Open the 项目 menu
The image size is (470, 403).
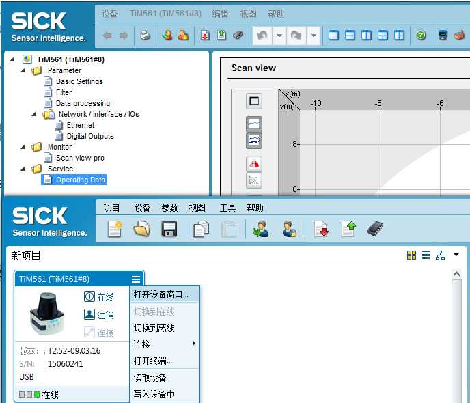click(x=111, y=208)
